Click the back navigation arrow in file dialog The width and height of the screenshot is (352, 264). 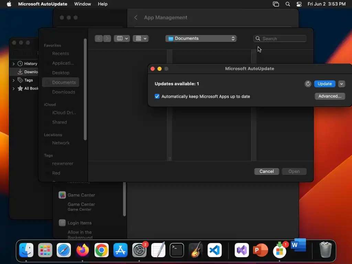pos(99,38)
